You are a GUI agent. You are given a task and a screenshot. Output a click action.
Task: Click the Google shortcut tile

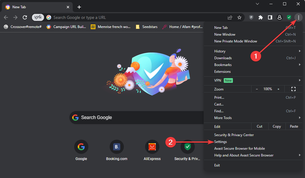(x=81, y=150)
